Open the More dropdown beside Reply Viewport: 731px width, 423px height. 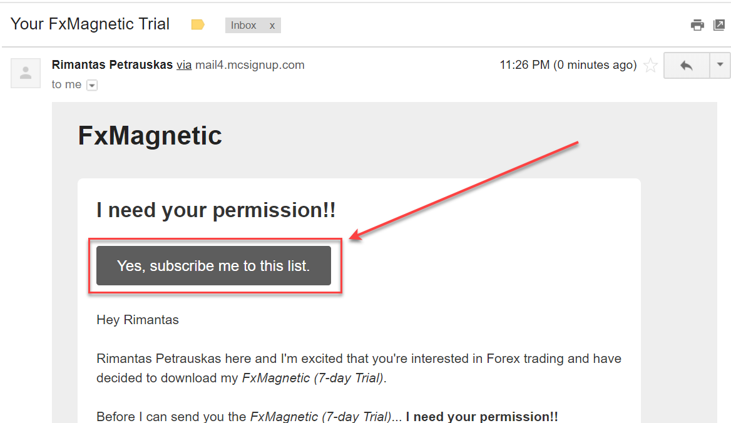point(720,64)
